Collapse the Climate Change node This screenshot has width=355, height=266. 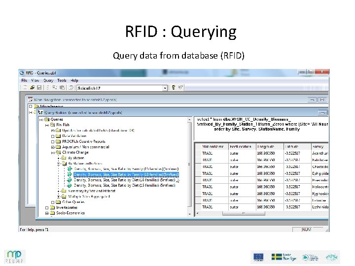click(x=53, y=153)
